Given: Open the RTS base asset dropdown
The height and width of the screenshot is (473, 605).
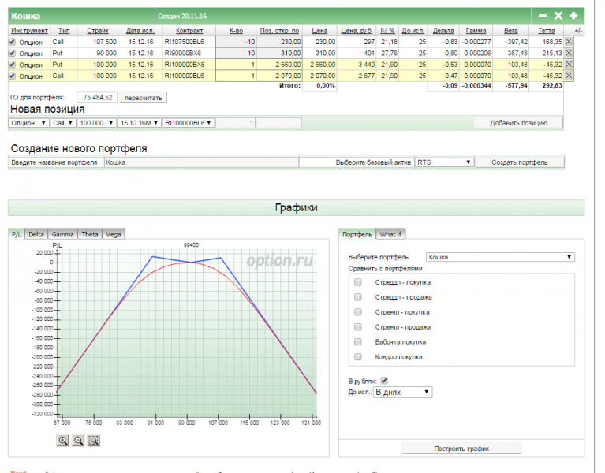Looking at the screenshot, I should pyautogui.click(x=444, y=162).
